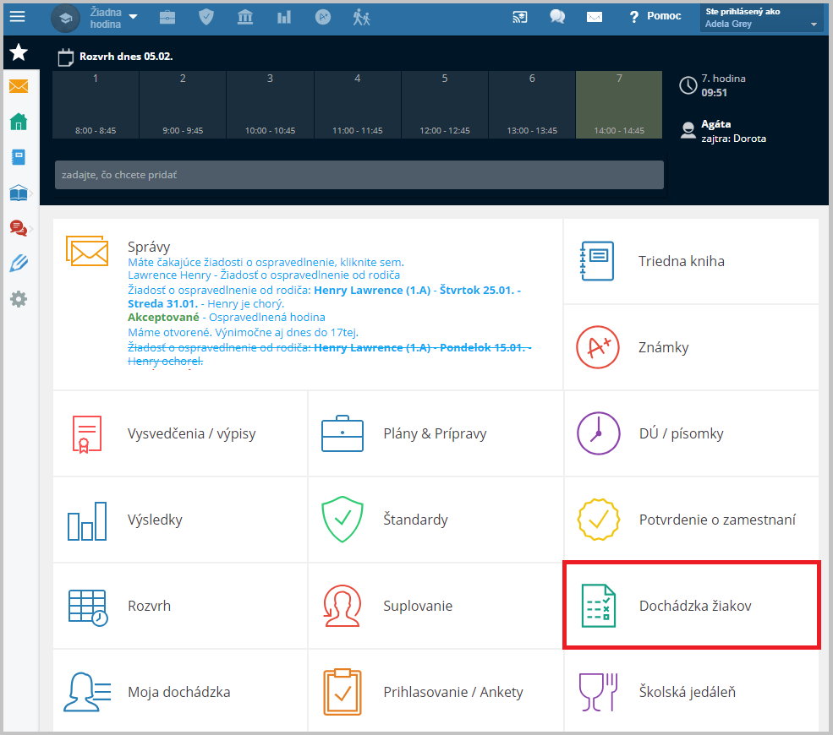Expand the Adela Grey user account menu
This screenshot has height=735, width=833.
point(761,18)
